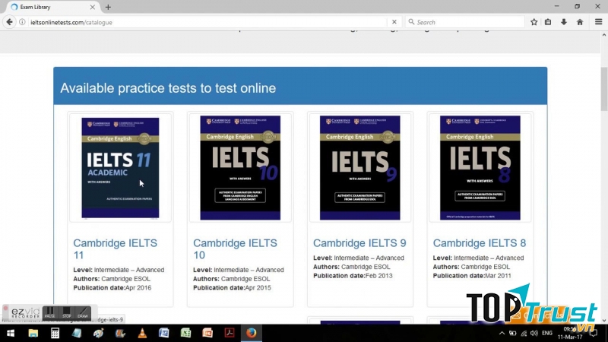Viewport: 608px width, 342px height.
Task: Bookmark this page with the star icon
Action: click(x=534, y=22)
